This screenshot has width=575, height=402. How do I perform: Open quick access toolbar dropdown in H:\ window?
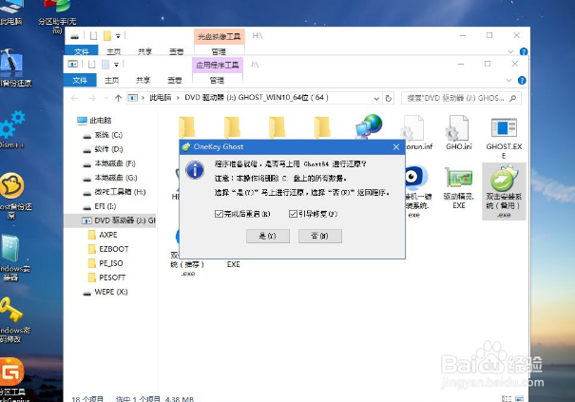coord(118,36)
